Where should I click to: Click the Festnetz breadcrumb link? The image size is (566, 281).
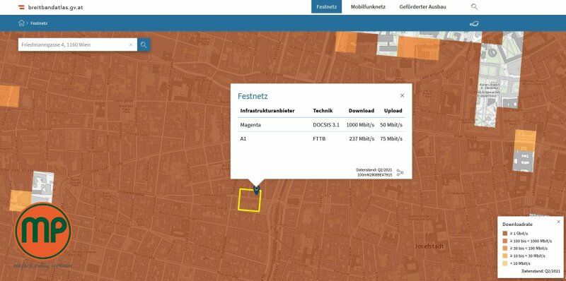coord(39,23)
